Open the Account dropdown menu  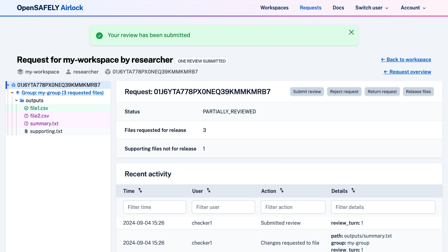pyautogui.click(x=413, y=8)
